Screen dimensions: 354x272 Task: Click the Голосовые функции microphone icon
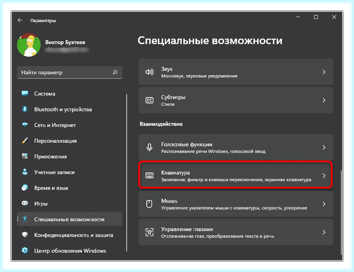pos(149,148)
